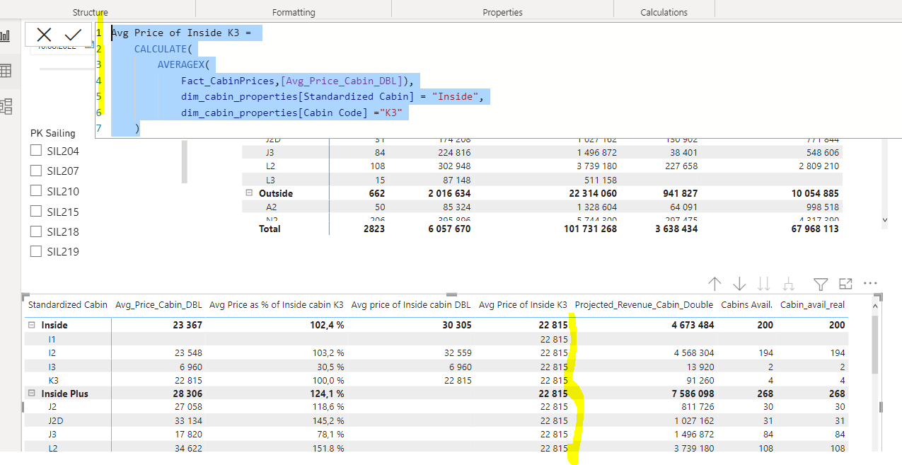Click the 102,4 % value cell

point(326,325)
